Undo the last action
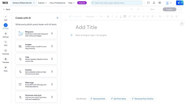The width and height of the screenshot is (185, 104). tap(132, 9)
